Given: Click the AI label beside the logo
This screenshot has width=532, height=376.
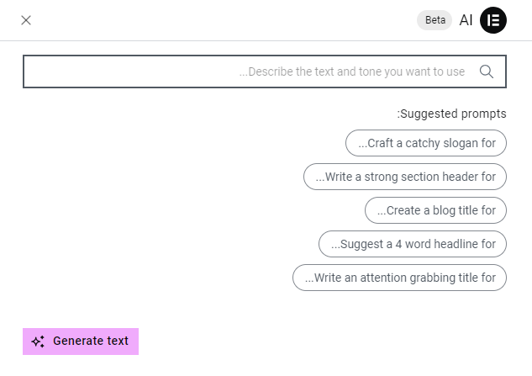Looking at the screenshot, I should click(x=466, y=20).
